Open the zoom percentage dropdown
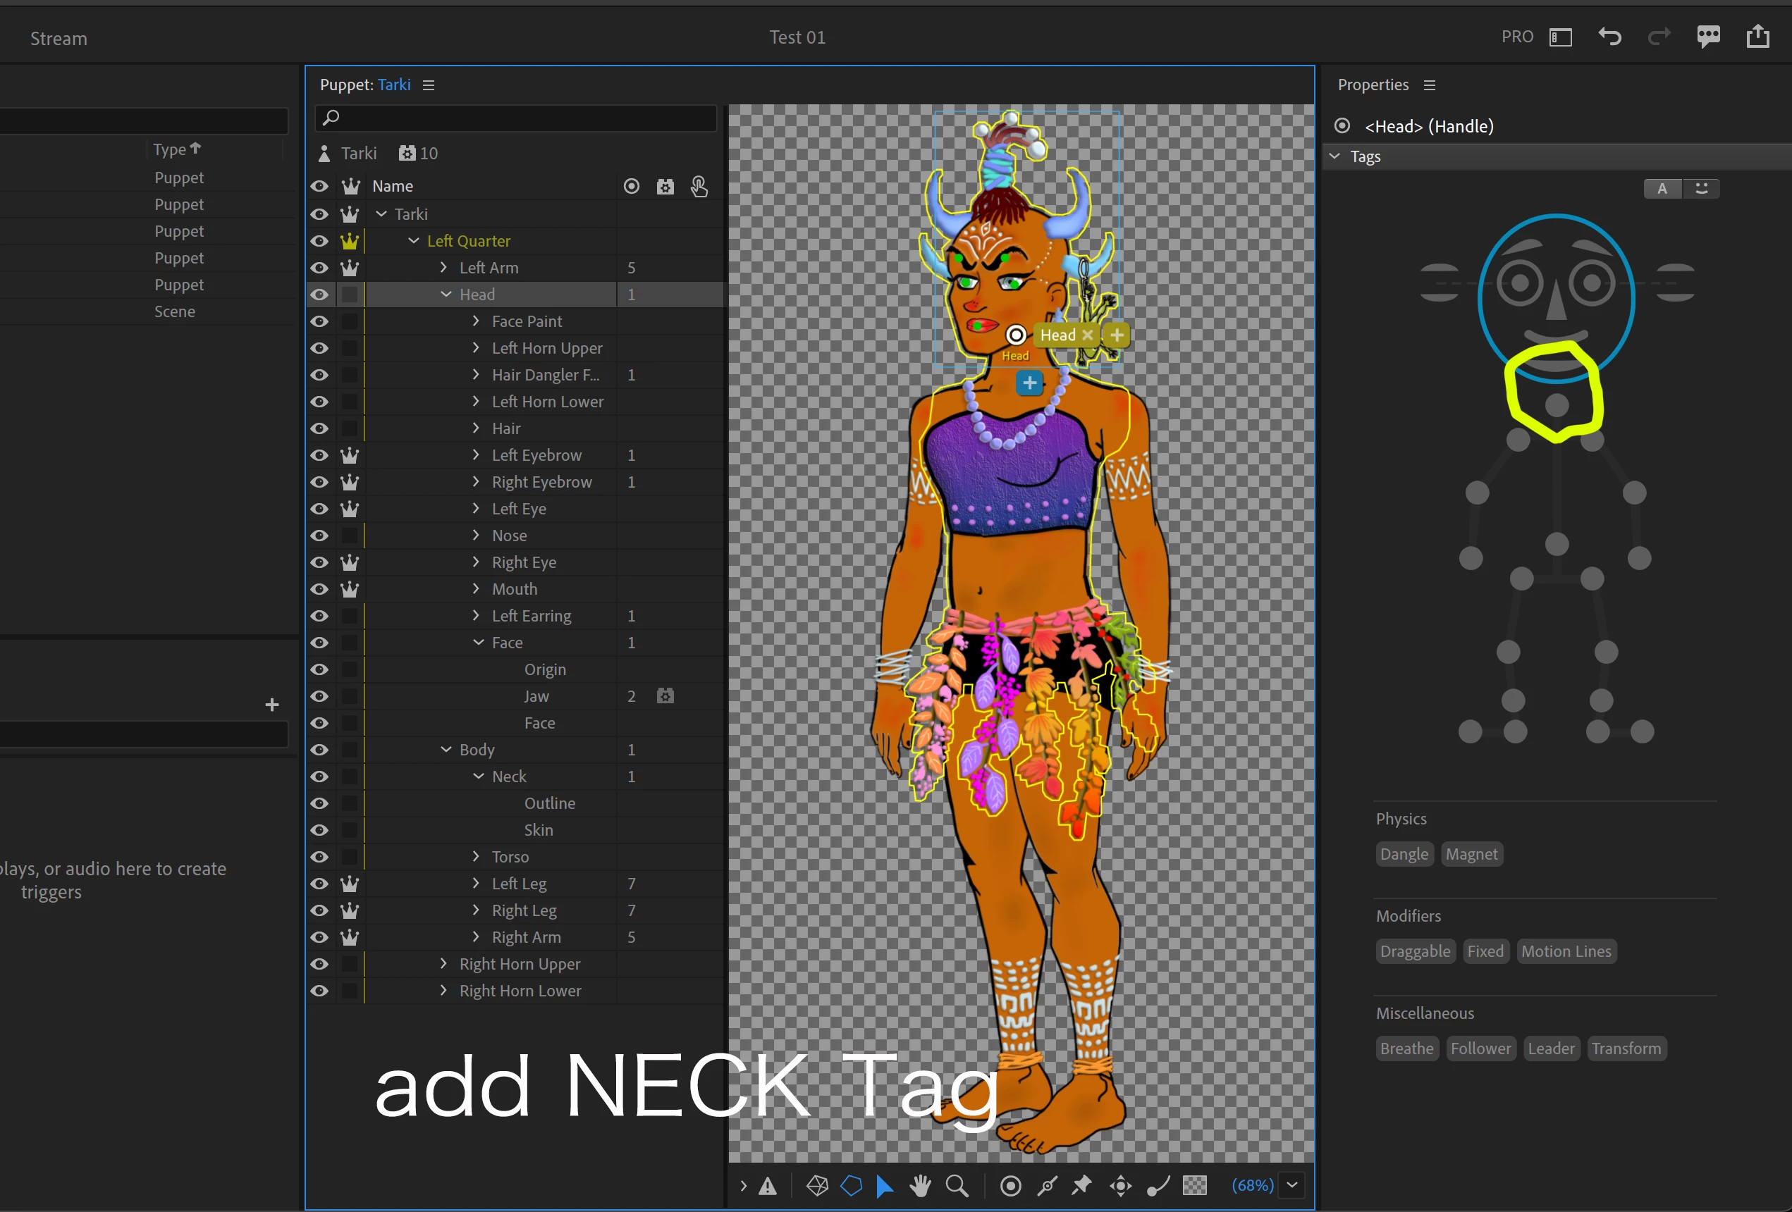The image size is (1792, 1212). 1291,1185
